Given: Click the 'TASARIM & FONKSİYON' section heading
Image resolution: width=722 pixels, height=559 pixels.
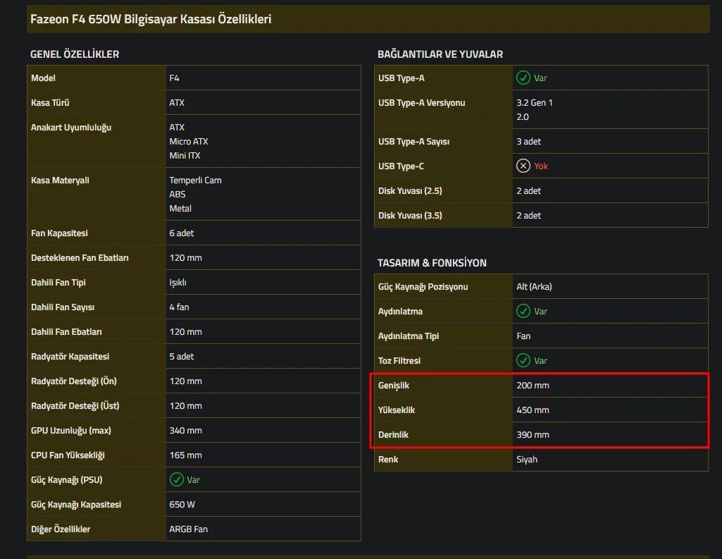Looking at the screenshot, I should click(432, 263).
